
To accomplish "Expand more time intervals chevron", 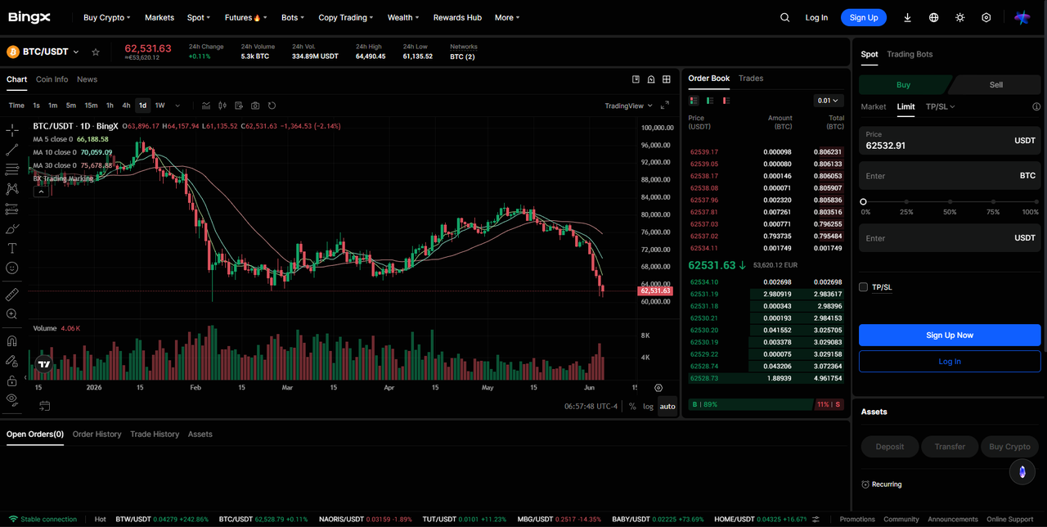I will click(177, 106).
